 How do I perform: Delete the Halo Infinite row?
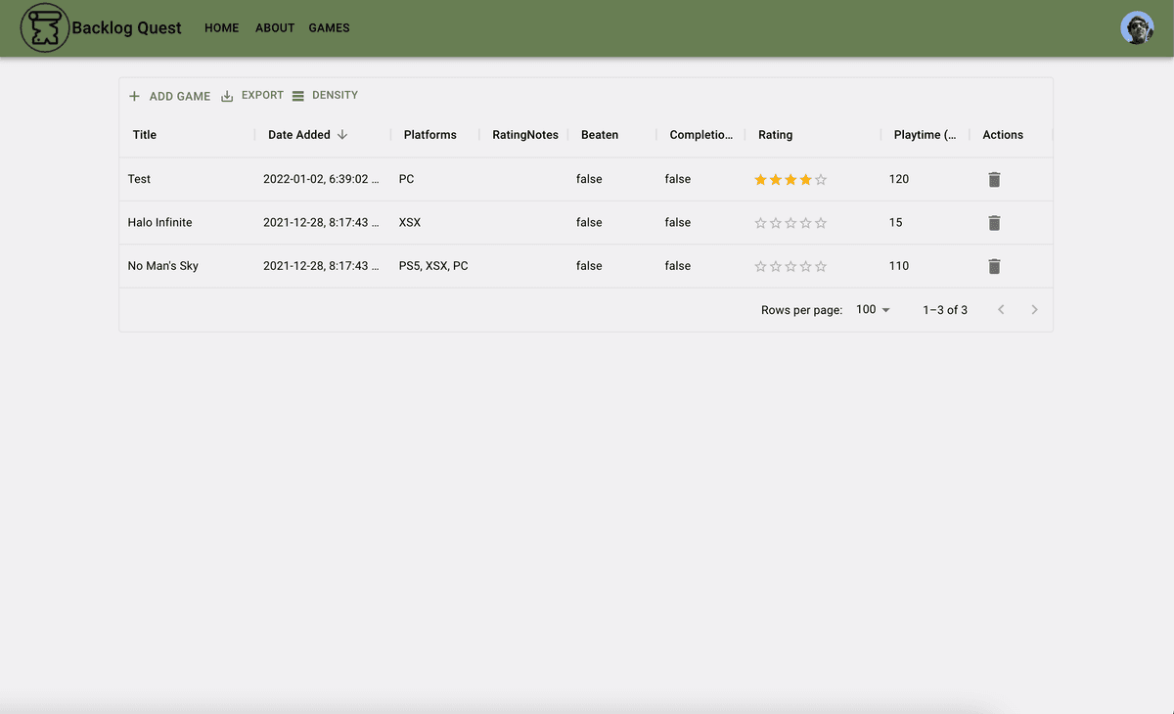994,223
